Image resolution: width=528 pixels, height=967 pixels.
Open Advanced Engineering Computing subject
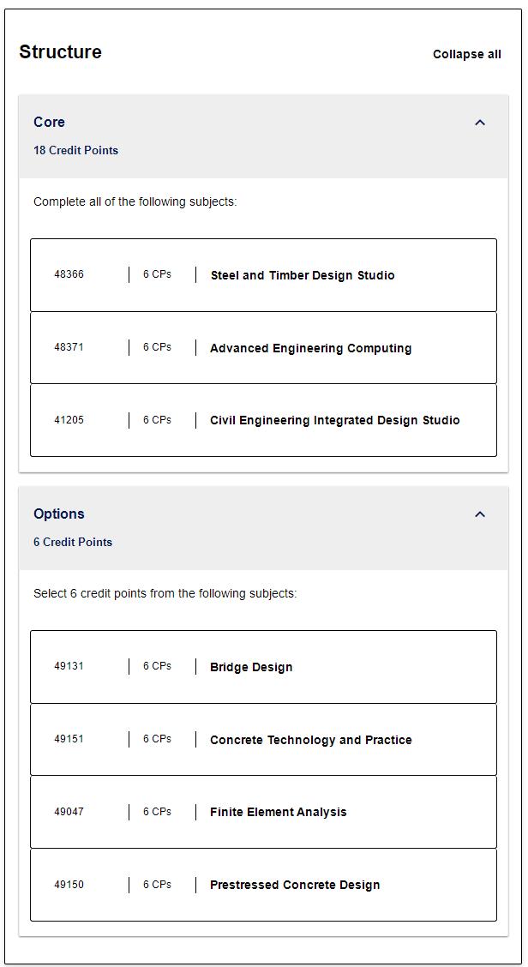310,348
